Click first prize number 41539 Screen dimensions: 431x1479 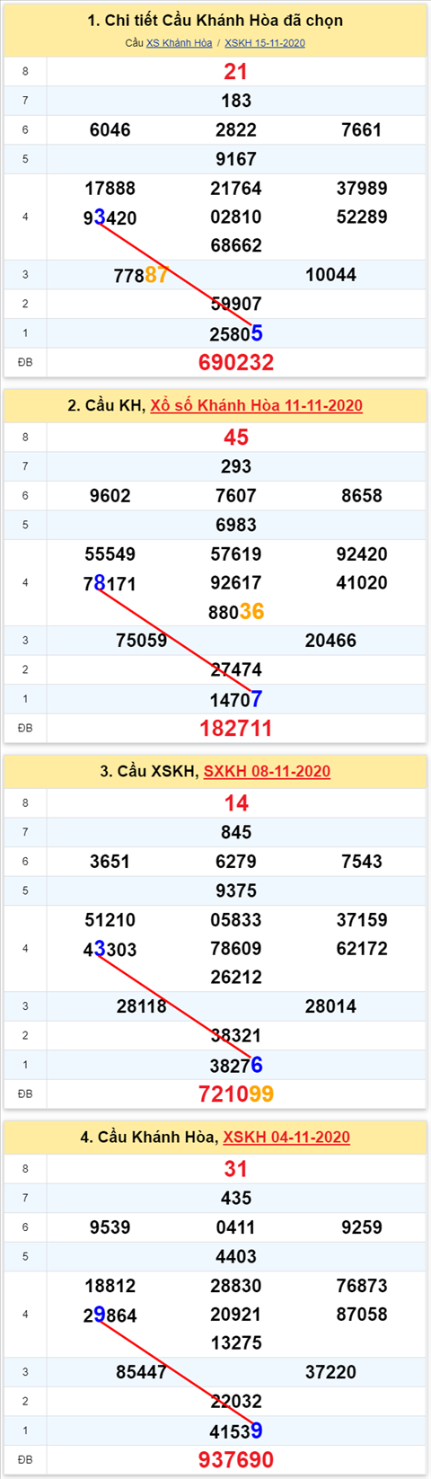[x=236, y=1430]
